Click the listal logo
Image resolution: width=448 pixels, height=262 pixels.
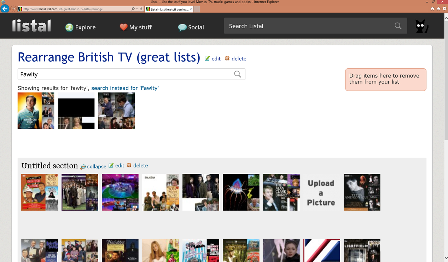(31, 26)
